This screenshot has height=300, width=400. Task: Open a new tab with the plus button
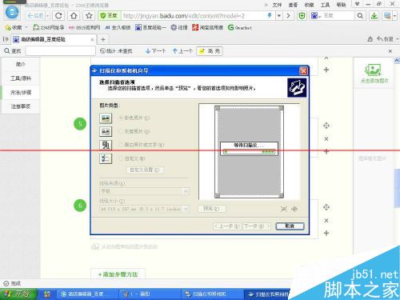tap(103, 39)
